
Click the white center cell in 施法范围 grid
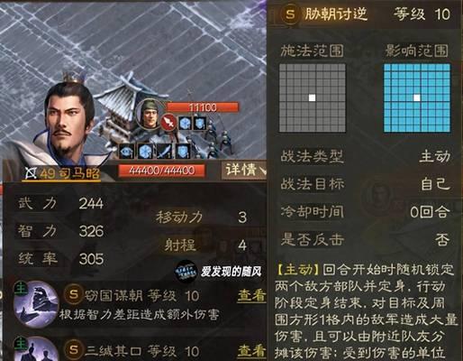313,97
